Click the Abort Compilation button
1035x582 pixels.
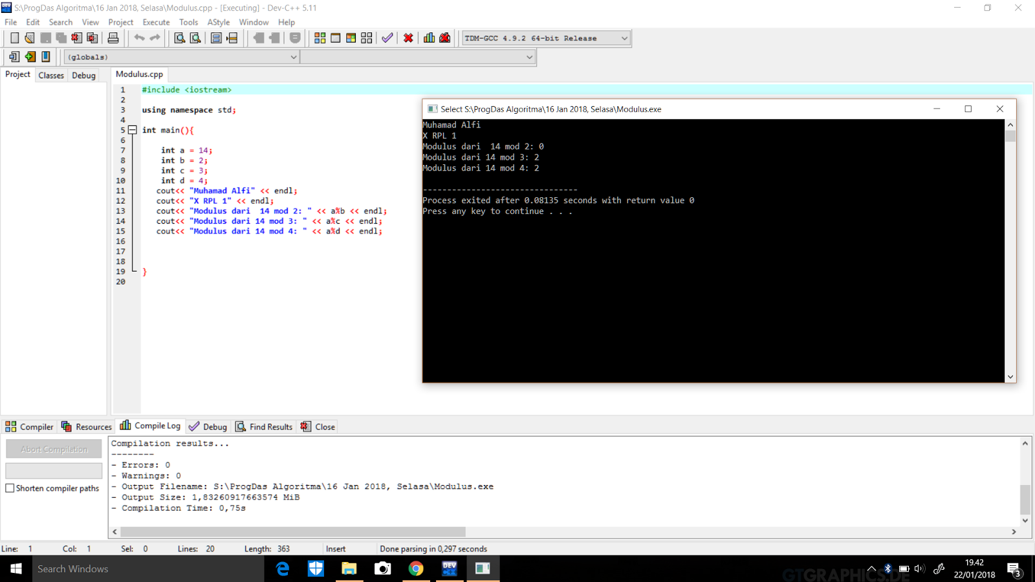[54, 448]
